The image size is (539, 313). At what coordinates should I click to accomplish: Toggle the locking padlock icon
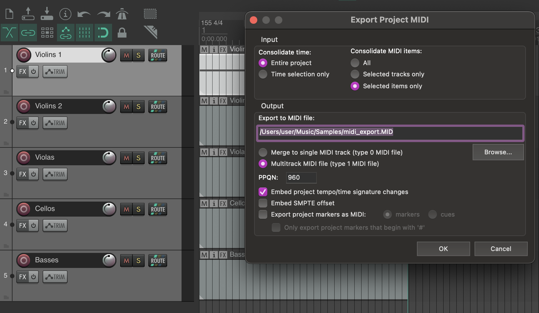[122, 33]
